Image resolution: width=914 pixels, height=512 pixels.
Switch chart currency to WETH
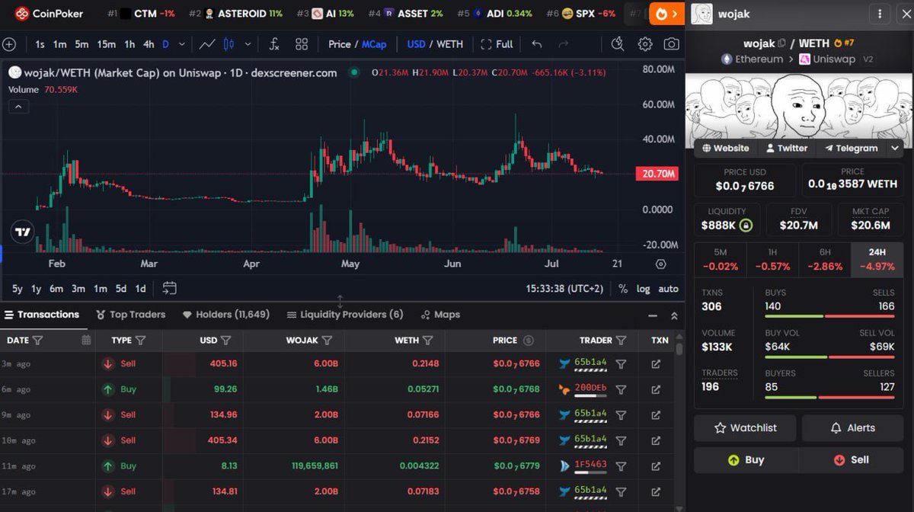[449, 44]
